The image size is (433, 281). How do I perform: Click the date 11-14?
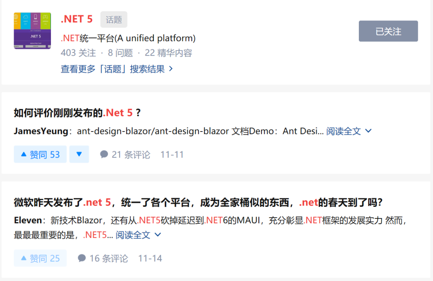pos(150,259)
